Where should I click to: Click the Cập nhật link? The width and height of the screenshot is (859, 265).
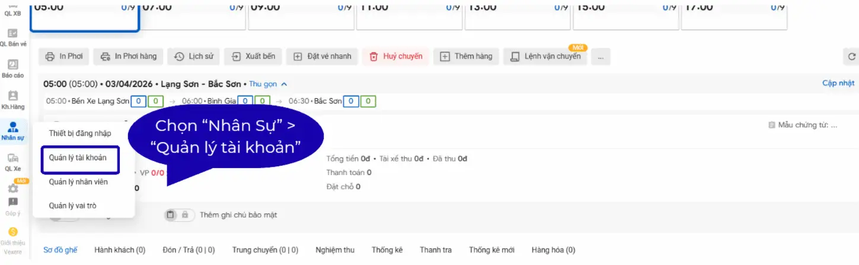(838, 83)
